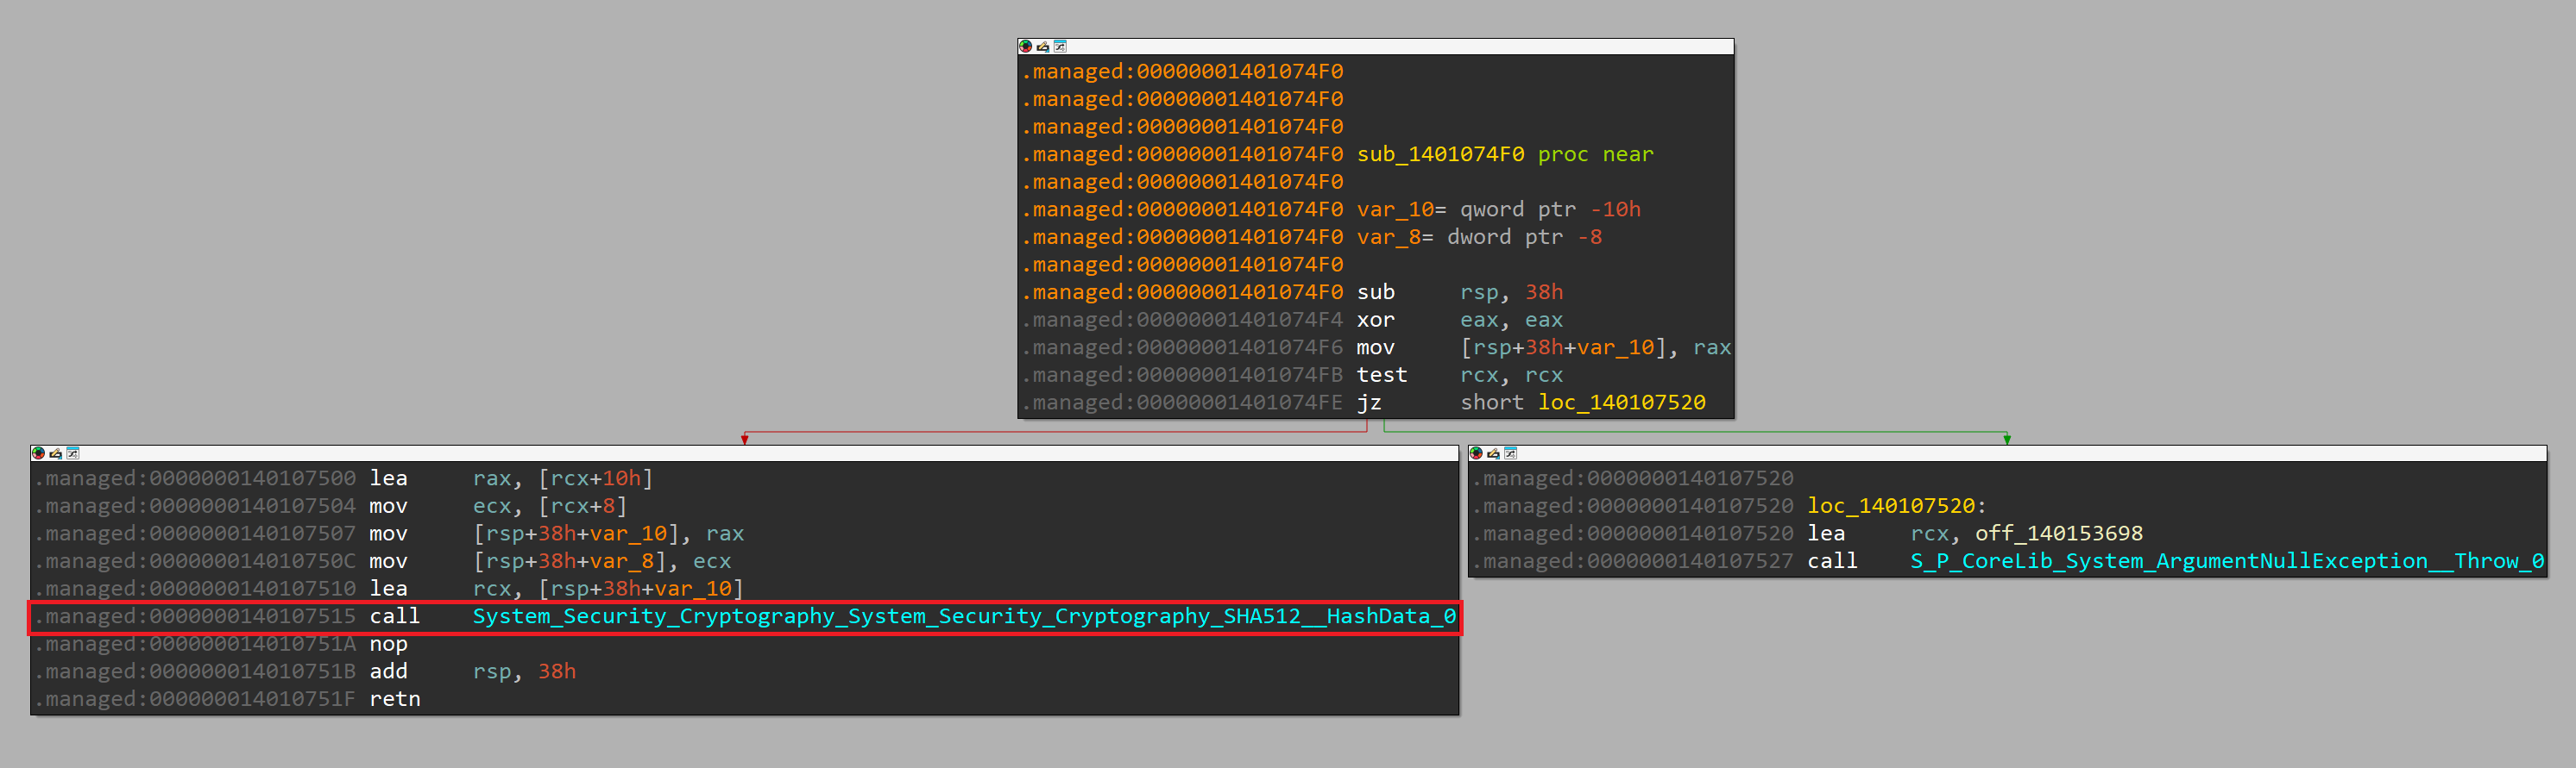Click the var_10= qword ptr -10h line

(1498, 209)
